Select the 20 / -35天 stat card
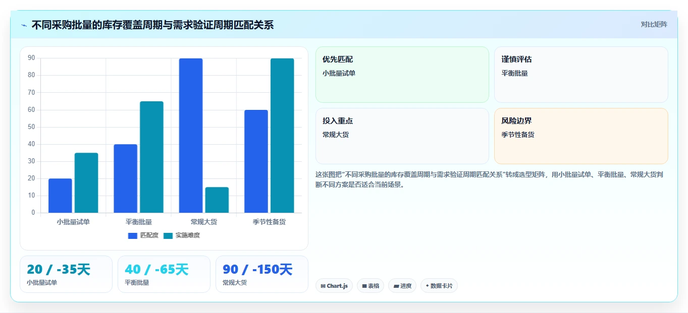 click(66, 274)
